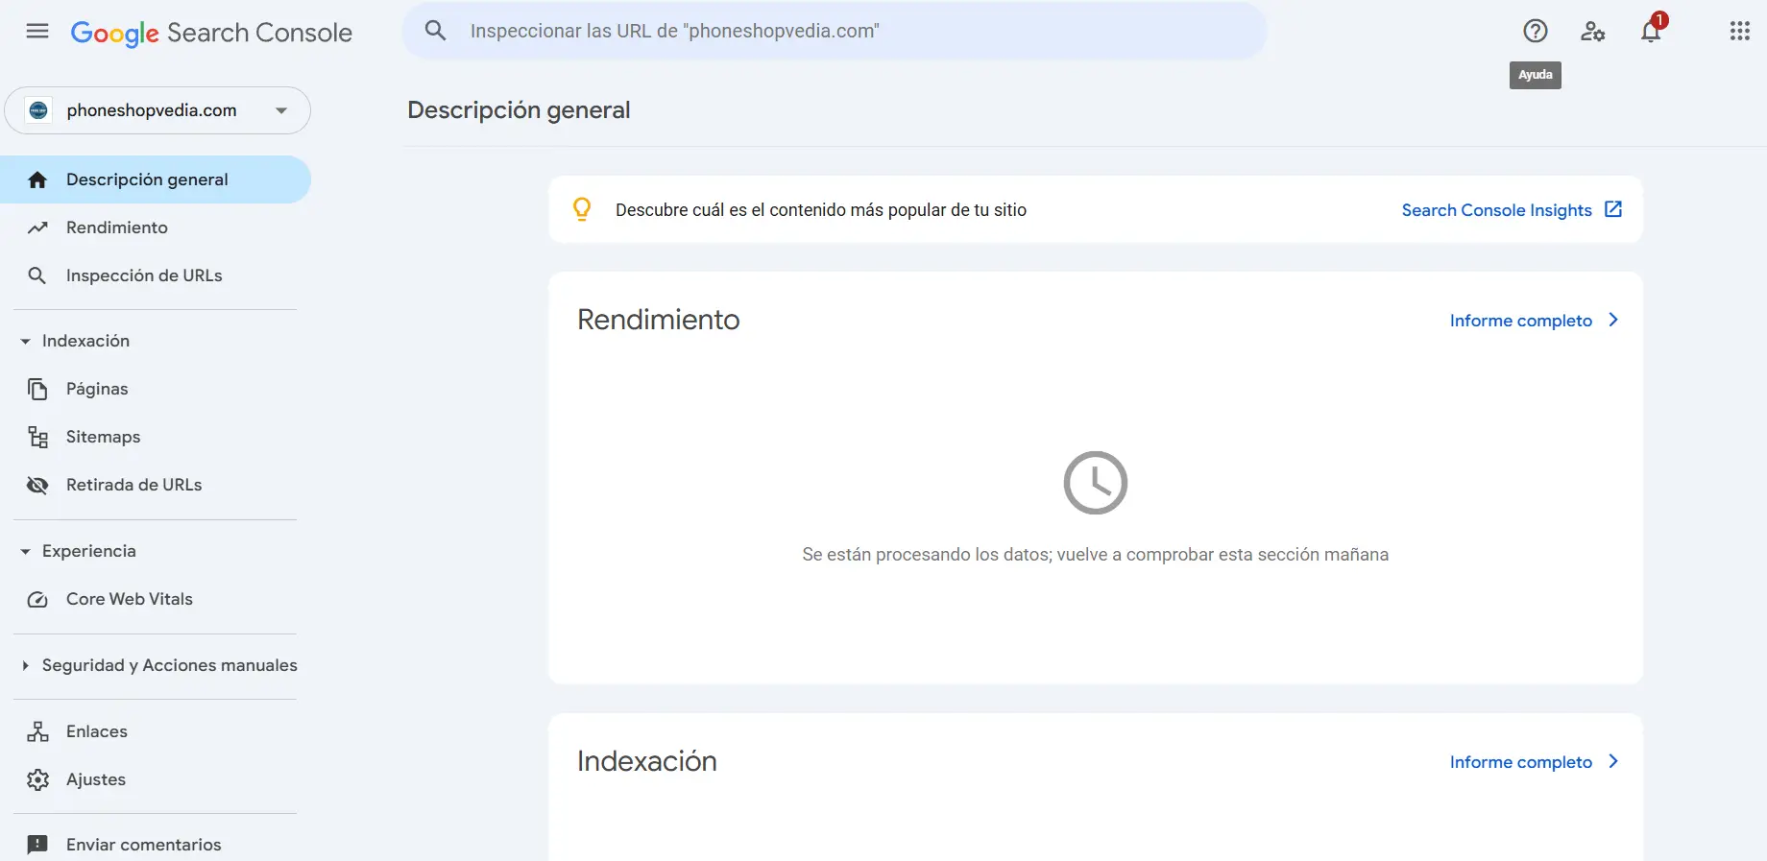Click 'Descubre cuál es el contenido más popular' text
This screenshot has width=1767, height=861.
(821, 210)
